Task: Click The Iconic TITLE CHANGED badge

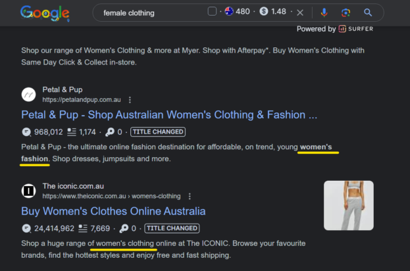Action: [172, 228]
